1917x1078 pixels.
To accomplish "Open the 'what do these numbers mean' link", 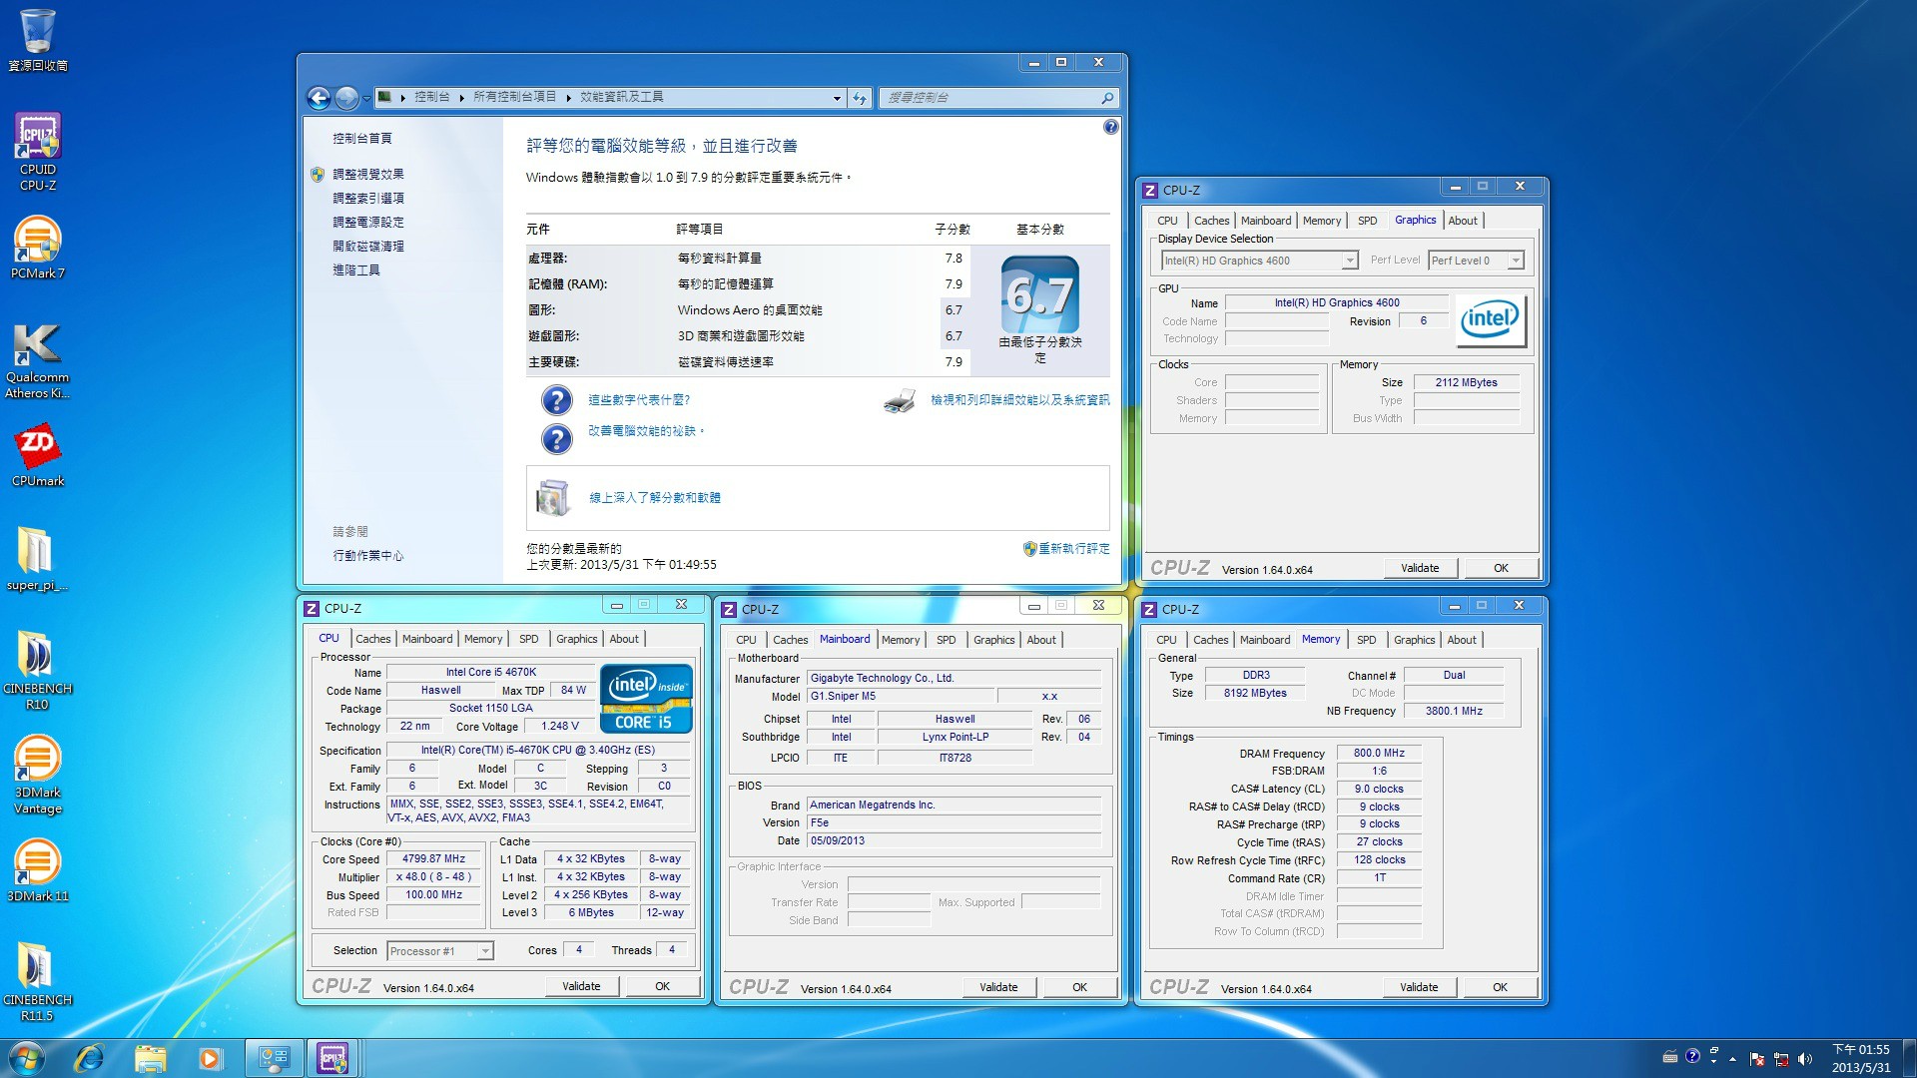I will (639, 399).
